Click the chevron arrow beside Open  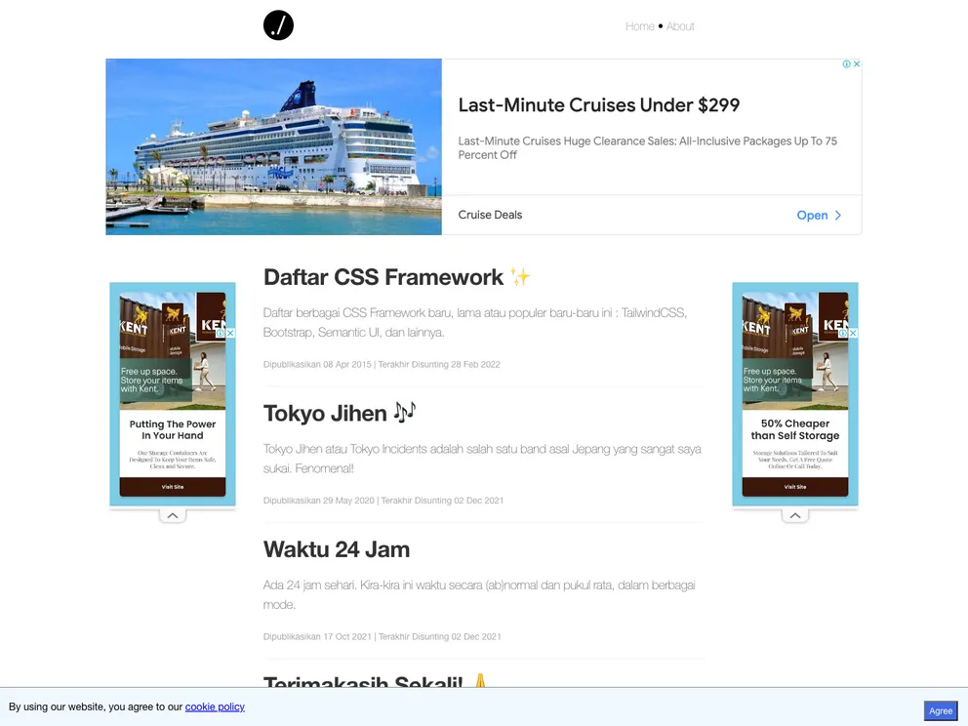click(837, 216)
